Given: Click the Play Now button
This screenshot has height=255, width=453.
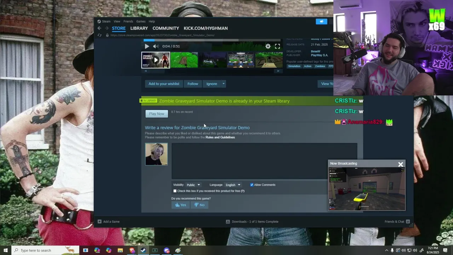Looking at the screenshot, I should [x=156, y=114].
